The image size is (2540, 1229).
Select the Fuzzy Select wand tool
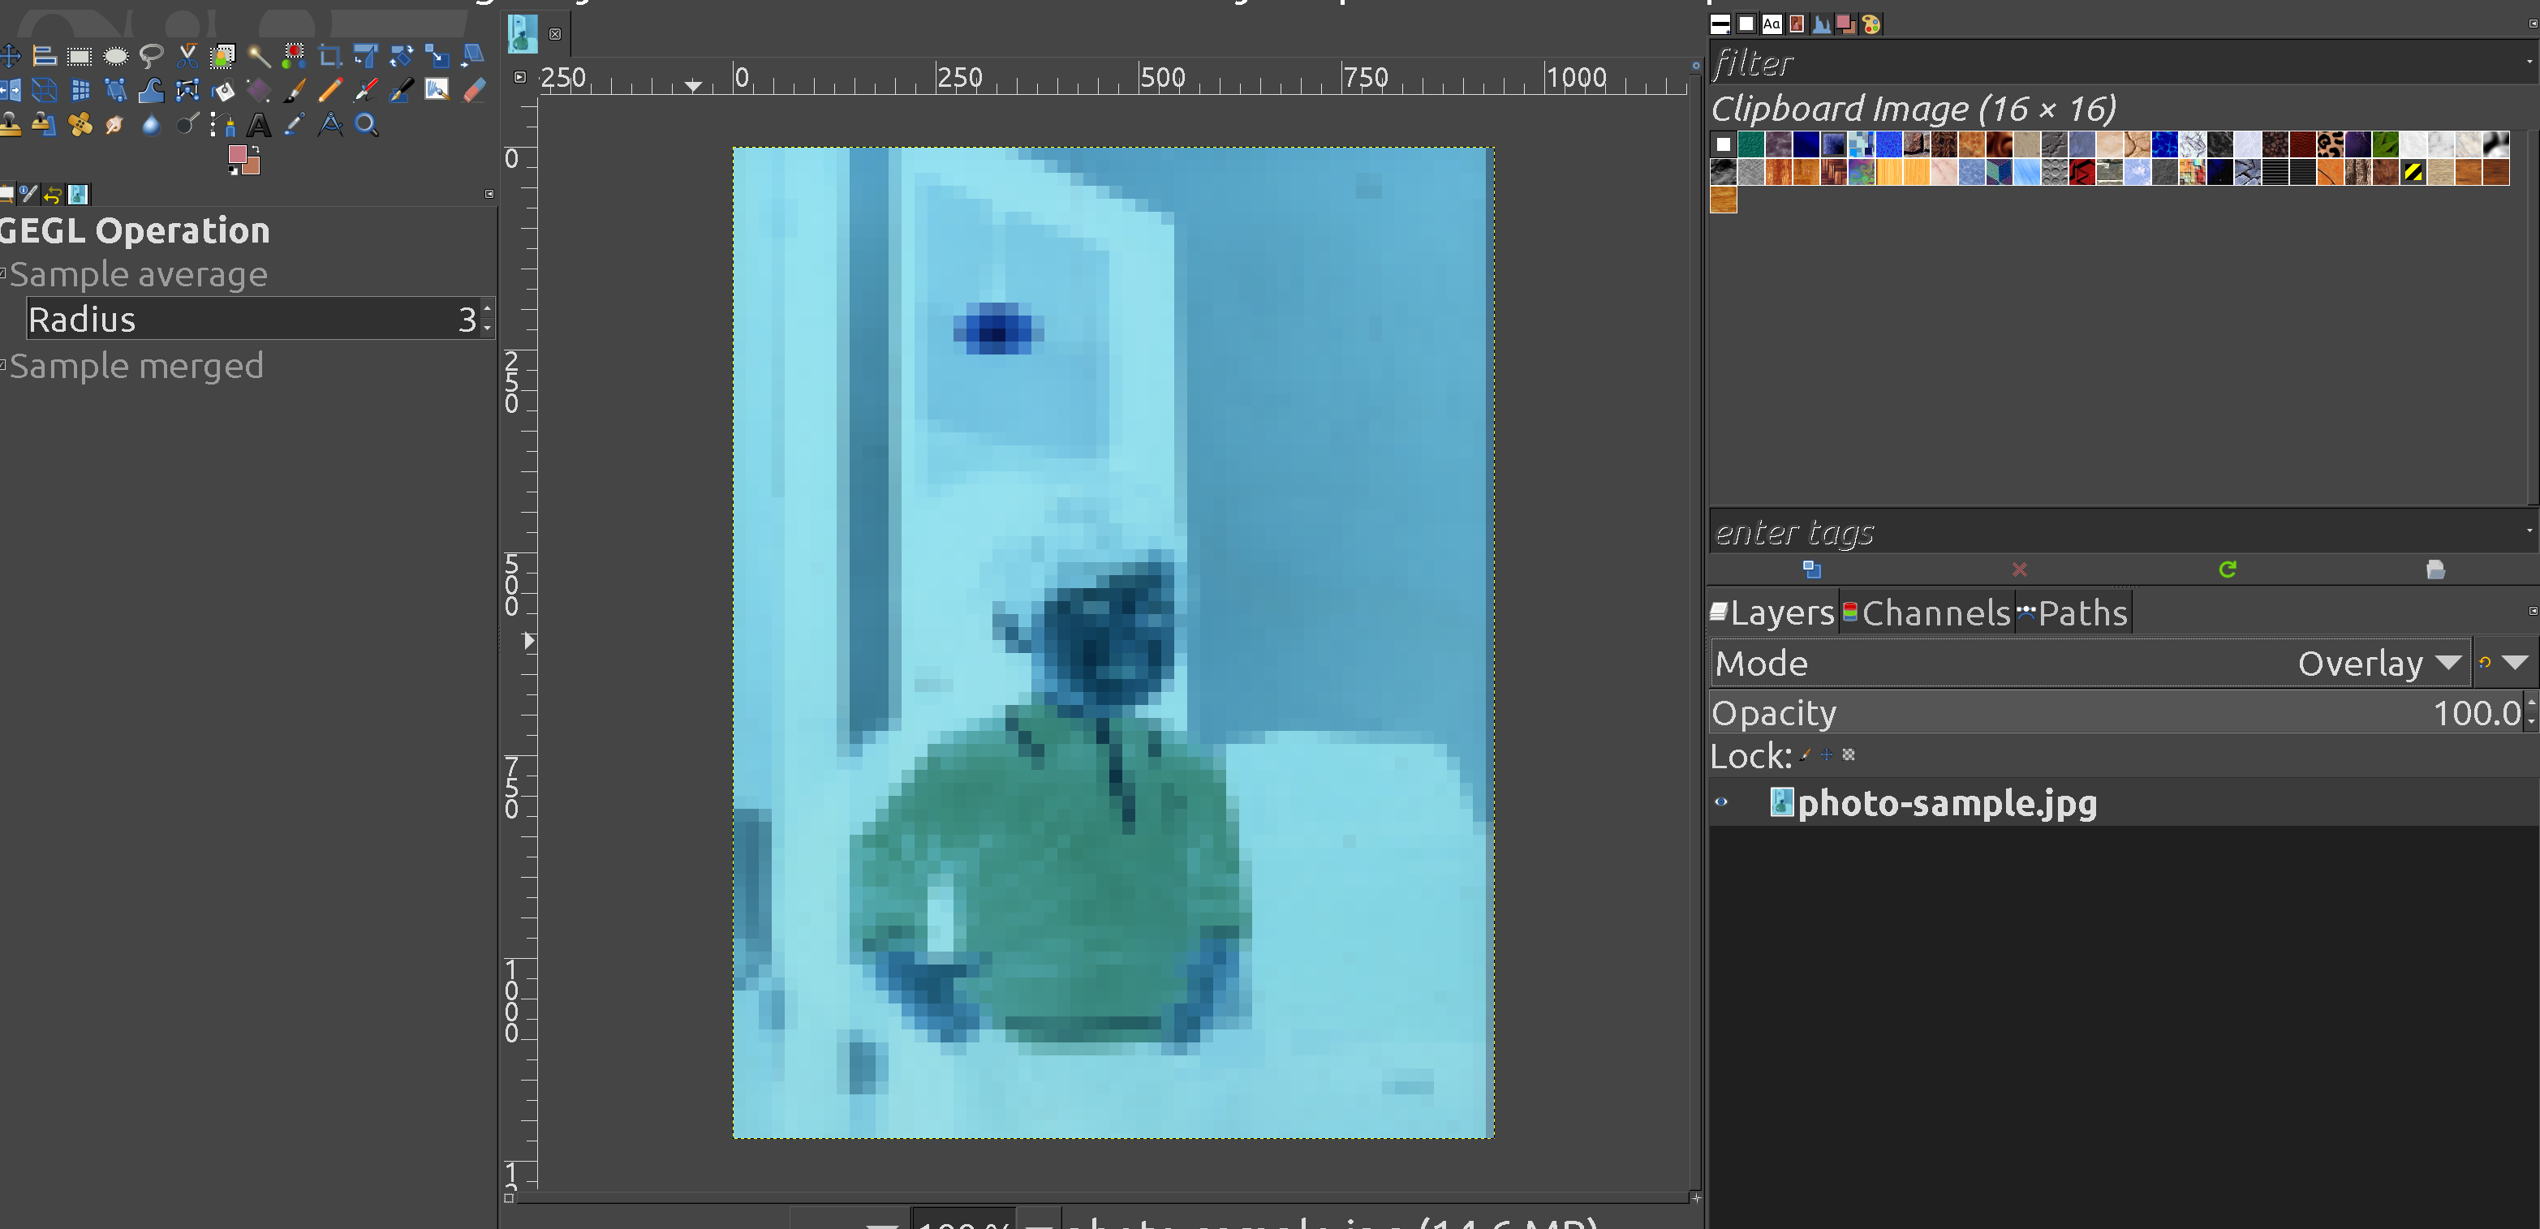258,56
